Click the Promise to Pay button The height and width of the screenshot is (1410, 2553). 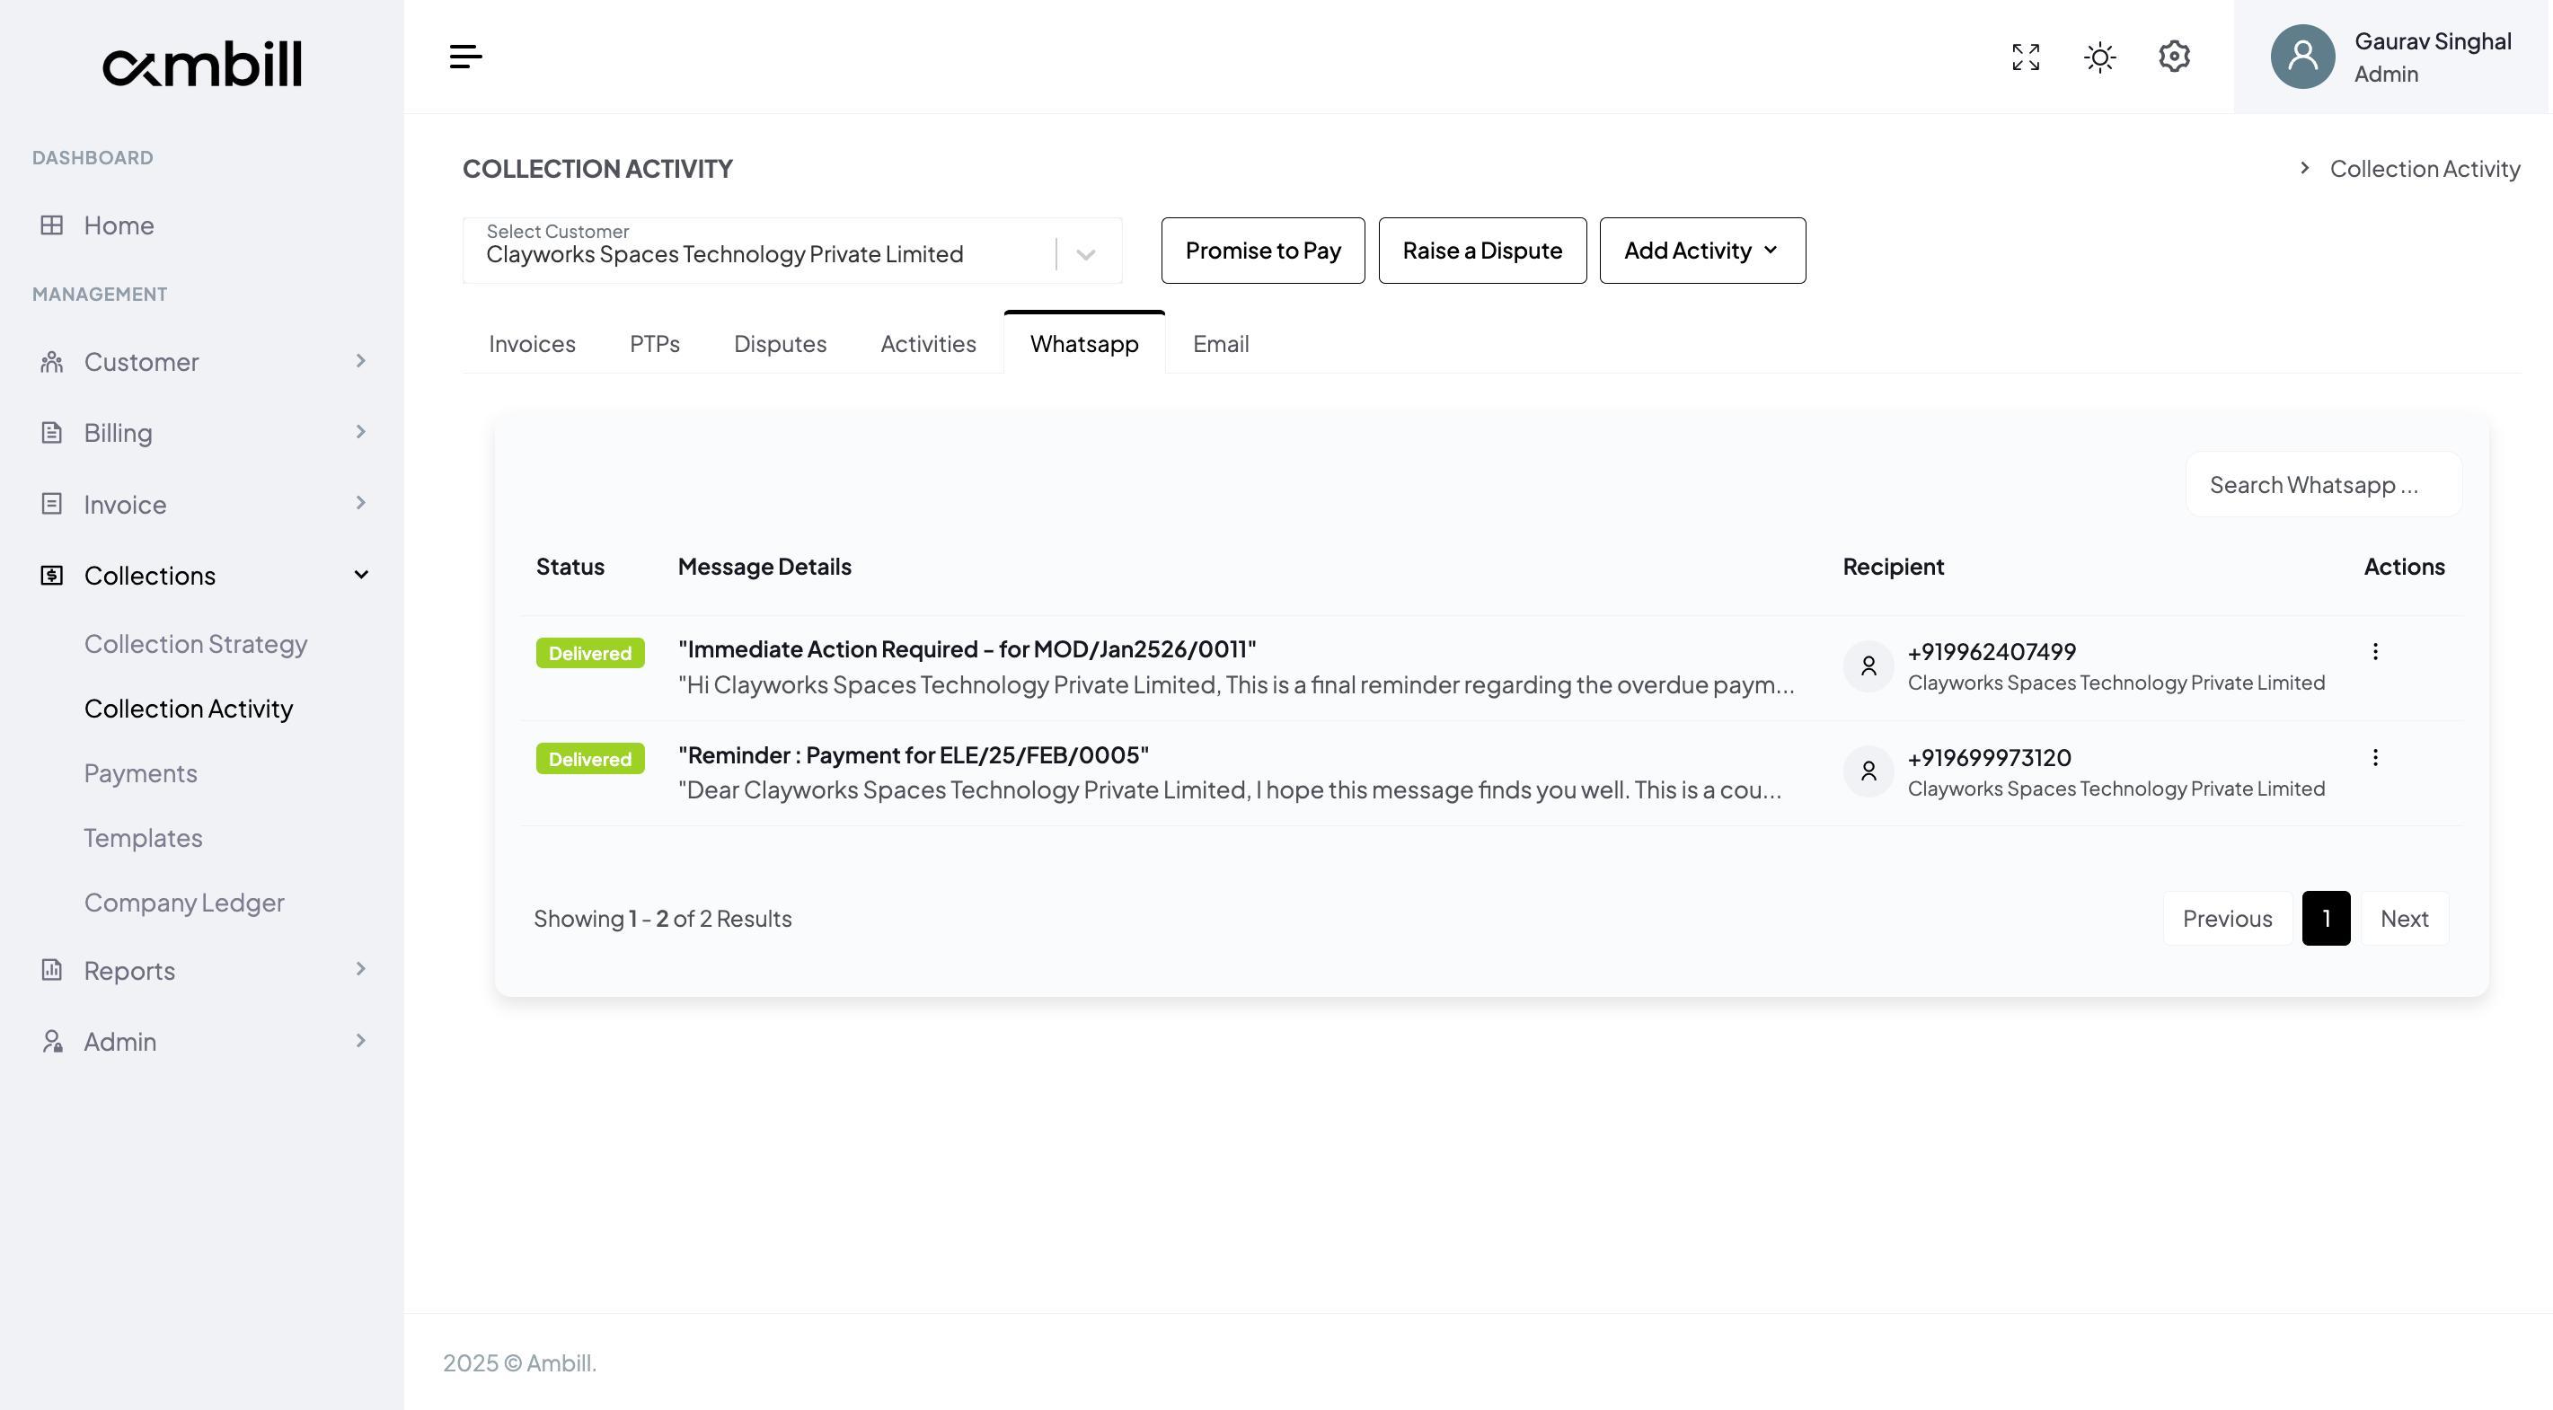point(1263,251)
